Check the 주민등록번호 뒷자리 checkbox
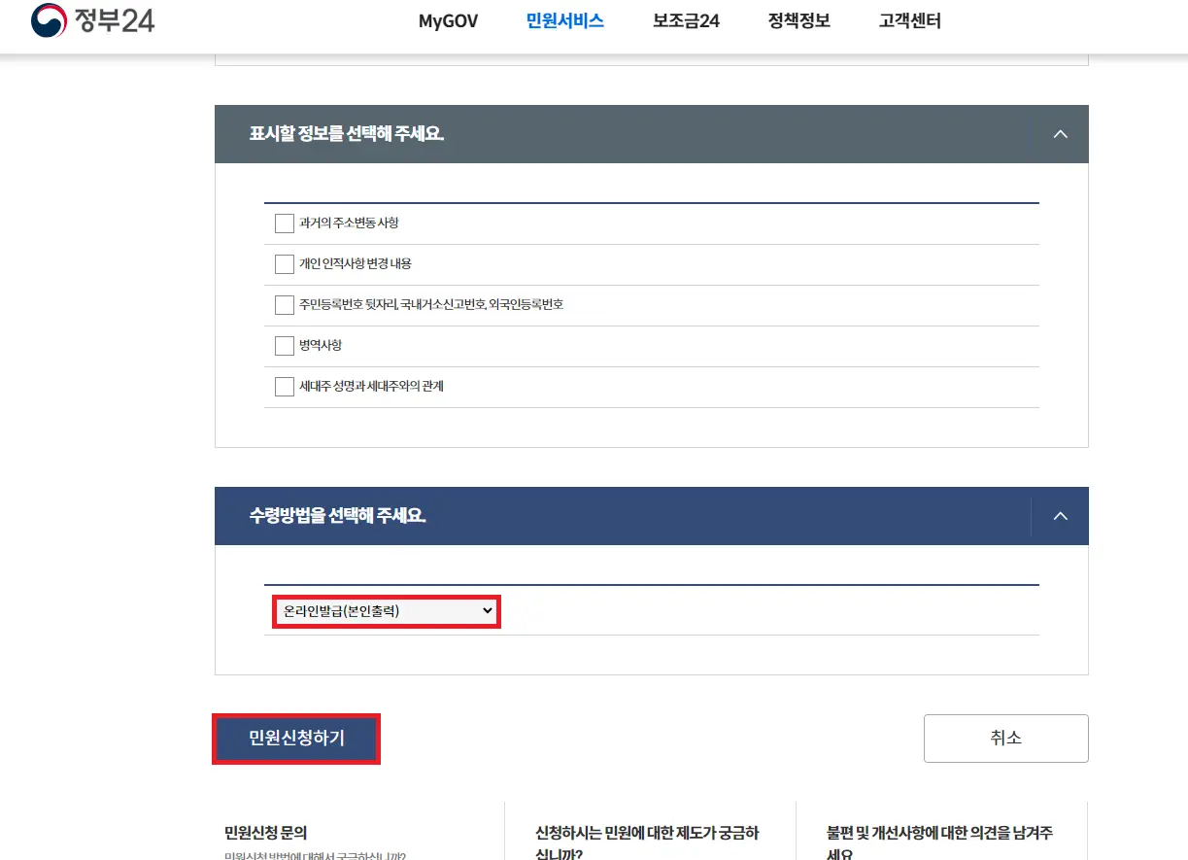Viewport: 1188px width, 860px height. point(284,304)
